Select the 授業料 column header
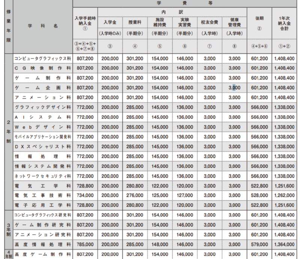The width and height of the screenshot is (300, 259). 135,22
